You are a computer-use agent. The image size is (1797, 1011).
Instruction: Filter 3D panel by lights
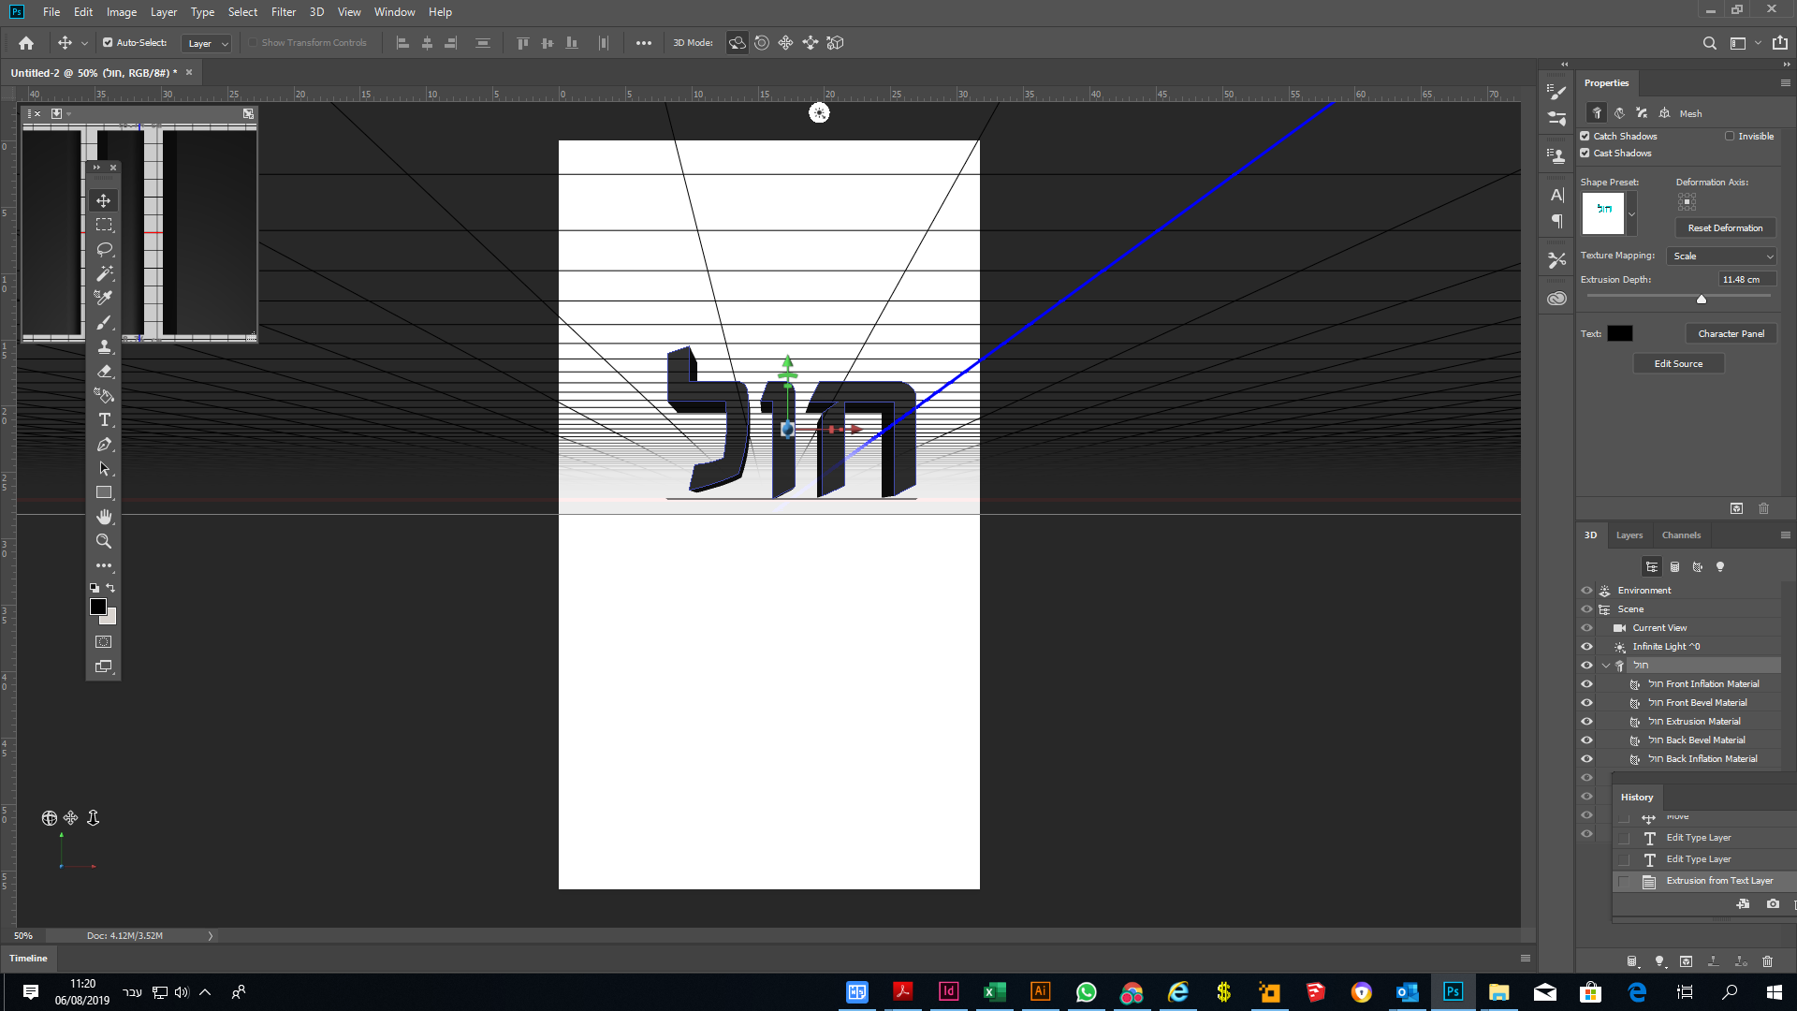1719,566
